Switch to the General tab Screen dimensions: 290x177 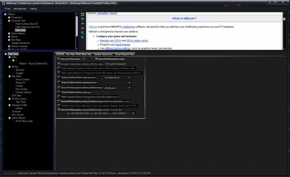point(60,54)
